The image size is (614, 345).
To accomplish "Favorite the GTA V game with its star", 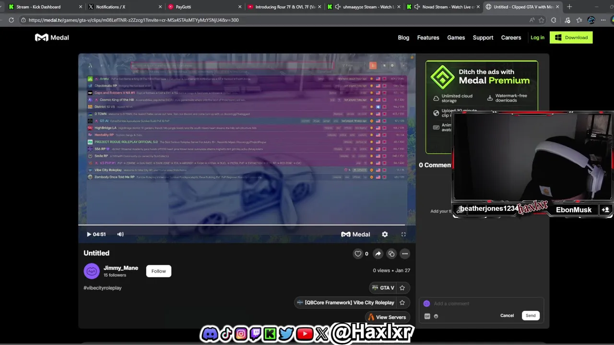I will [x=402, y=288].
